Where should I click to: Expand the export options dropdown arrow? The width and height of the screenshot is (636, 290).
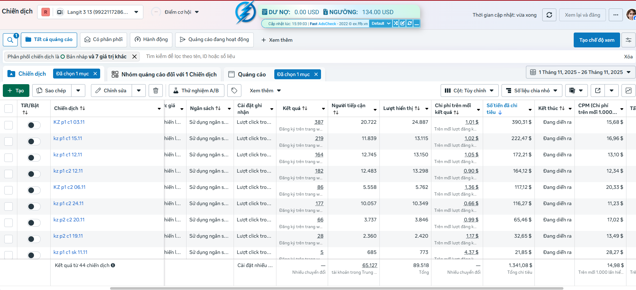pos(612,91)
